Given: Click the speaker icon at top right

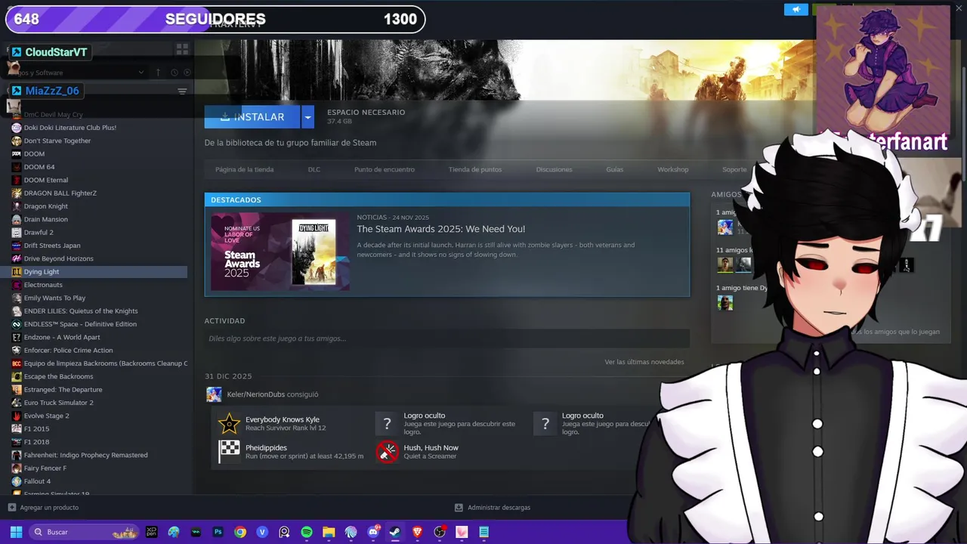Looking at the screenshot, I should [796, 9].
